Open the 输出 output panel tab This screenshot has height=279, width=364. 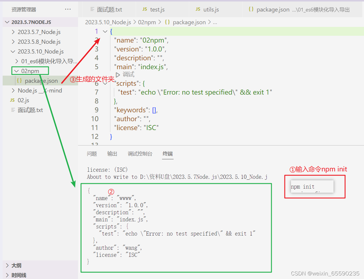(112, 154)
